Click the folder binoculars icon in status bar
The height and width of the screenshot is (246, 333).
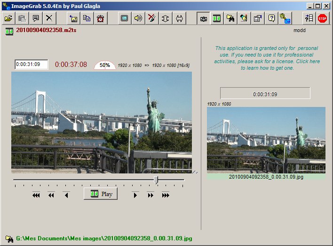(9, 239)
